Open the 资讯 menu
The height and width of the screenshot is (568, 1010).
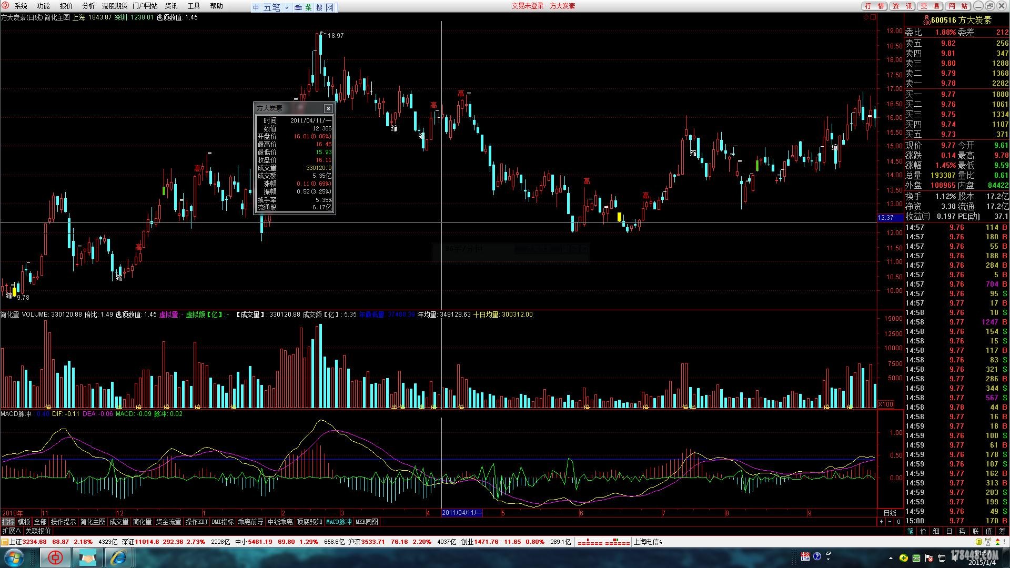[171, 6]
